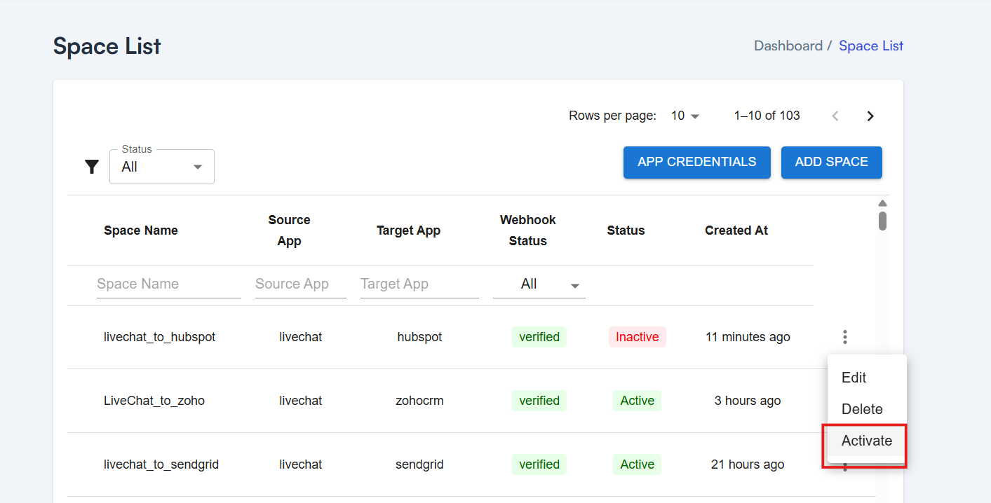Click the 1–10 of 103 pagination text
Viewport: 991px width, 503px height.
767,116
